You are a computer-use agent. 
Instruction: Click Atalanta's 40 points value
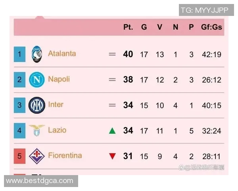coord(128,54)
